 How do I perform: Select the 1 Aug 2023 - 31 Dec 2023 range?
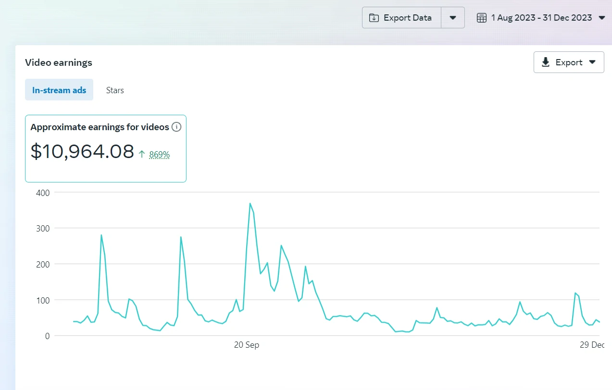[541, 18]
